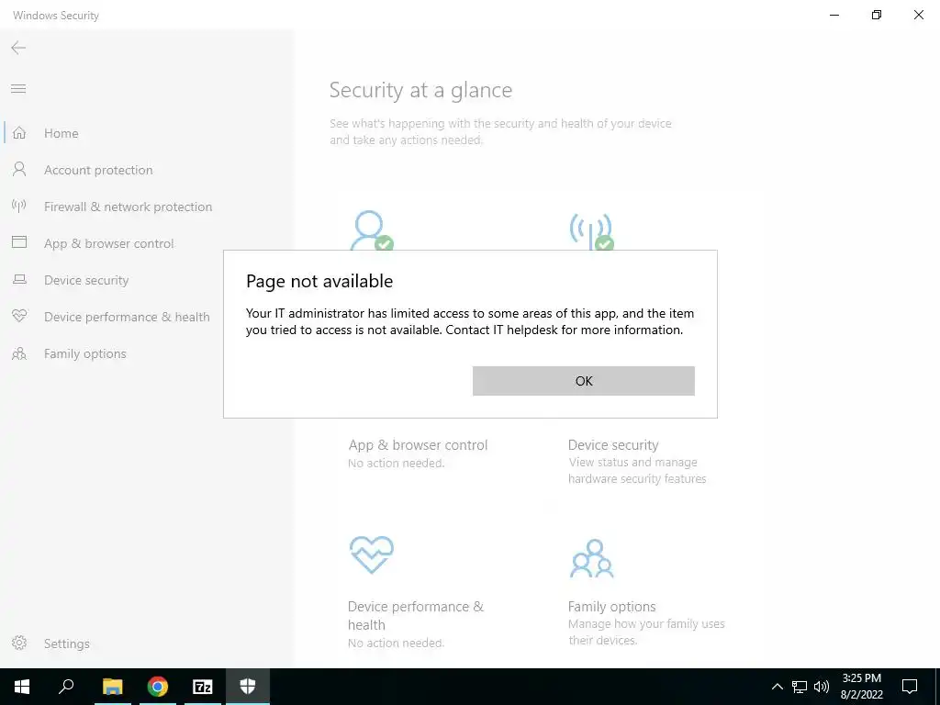Open App & browser control sidebar label
The width and height of the screenshot is (940, 705).
(108, 243)
